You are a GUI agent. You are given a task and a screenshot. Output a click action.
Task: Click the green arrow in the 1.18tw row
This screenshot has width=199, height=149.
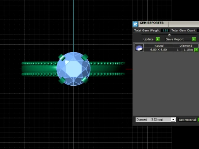tap(196, 50)
